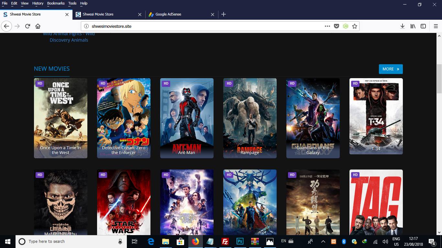442x248 pixels.
Task: Open the TAG movie poster
Action: tap(376, 202)
